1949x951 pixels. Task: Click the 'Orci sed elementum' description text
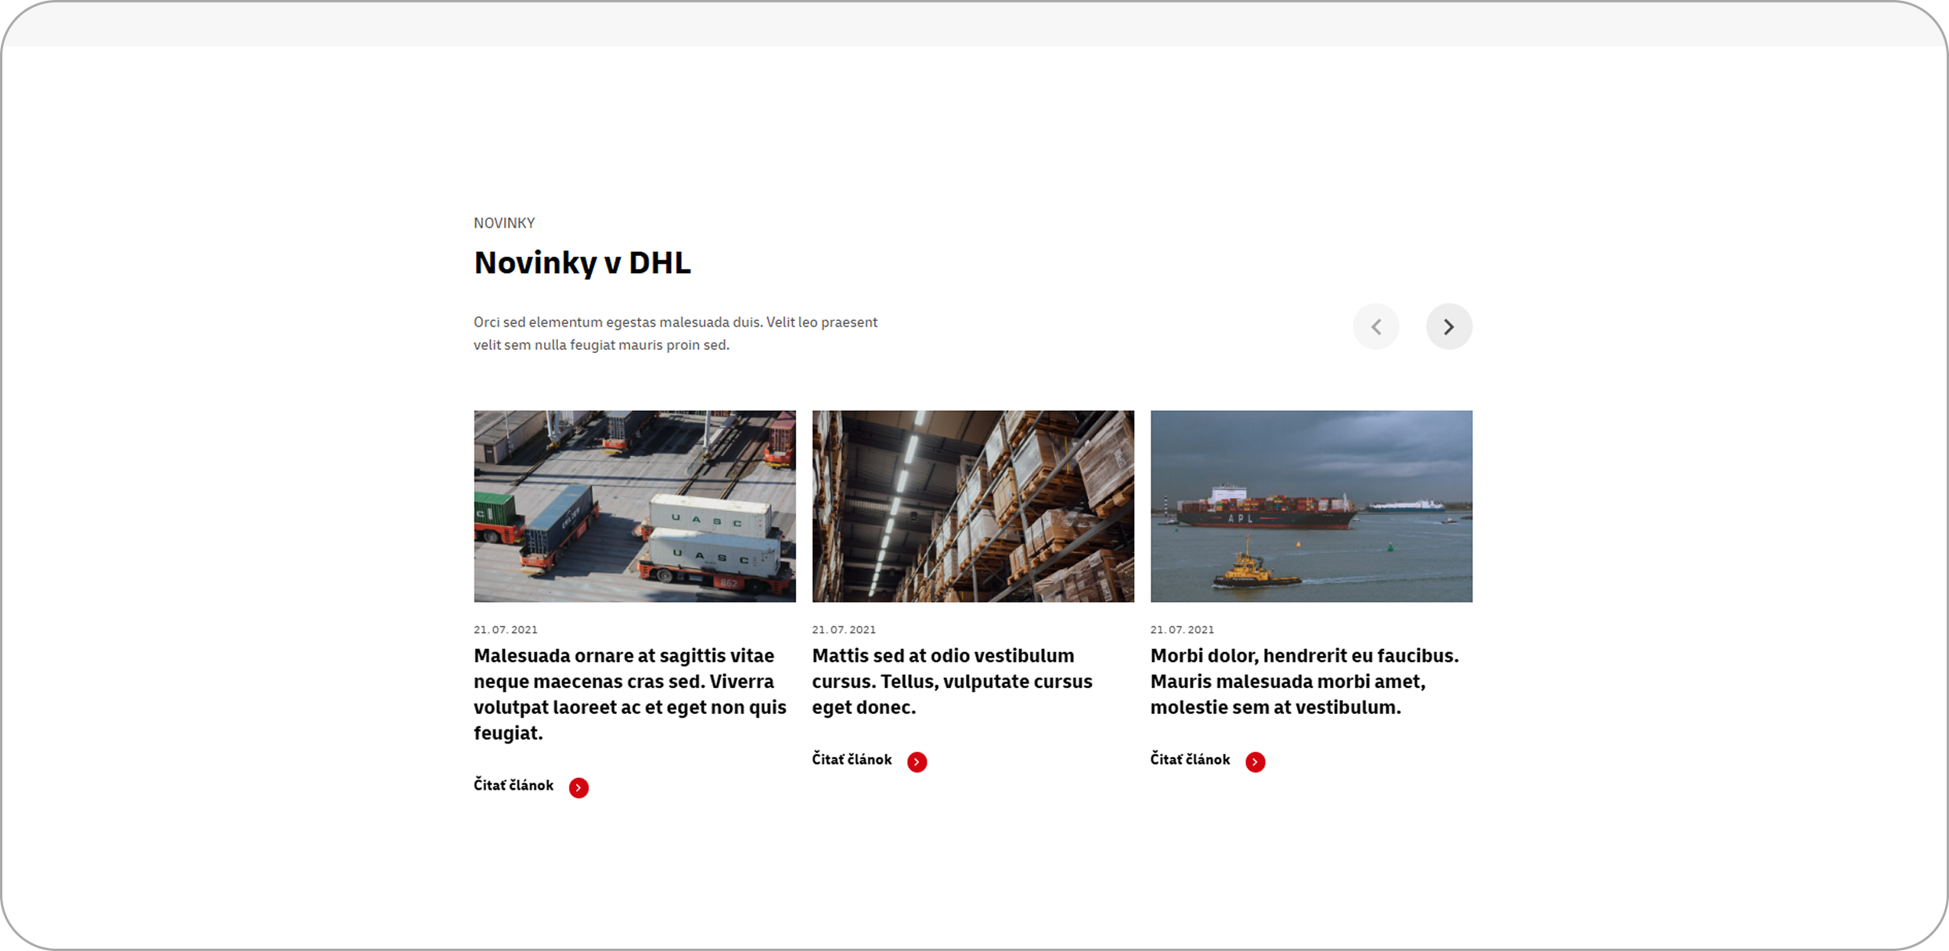click(x=675, y=333)
